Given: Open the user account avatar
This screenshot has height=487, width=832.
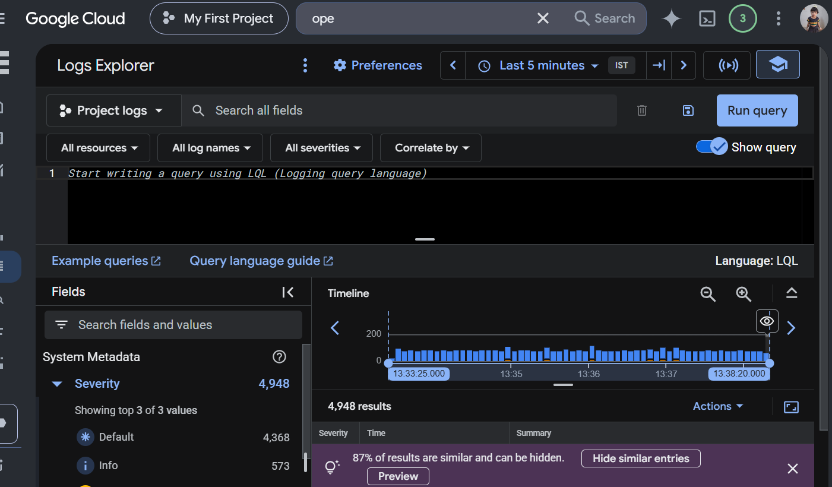Looking at the screenshot, I should pyautogui.click(x=814, y=18).
